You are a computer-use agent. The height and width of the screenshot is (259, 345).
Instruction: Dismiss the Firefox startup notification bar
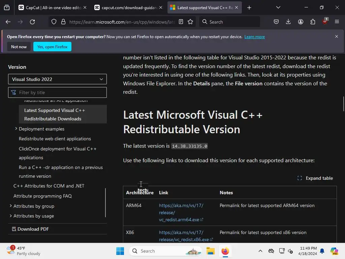[337, 36]
